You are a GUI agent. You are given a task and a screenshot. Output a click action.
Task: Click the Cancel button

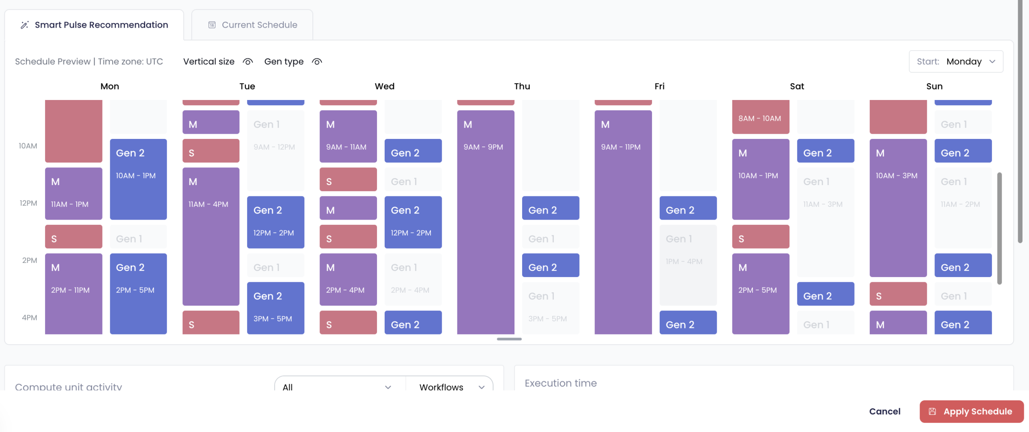[x=885, y=411]
